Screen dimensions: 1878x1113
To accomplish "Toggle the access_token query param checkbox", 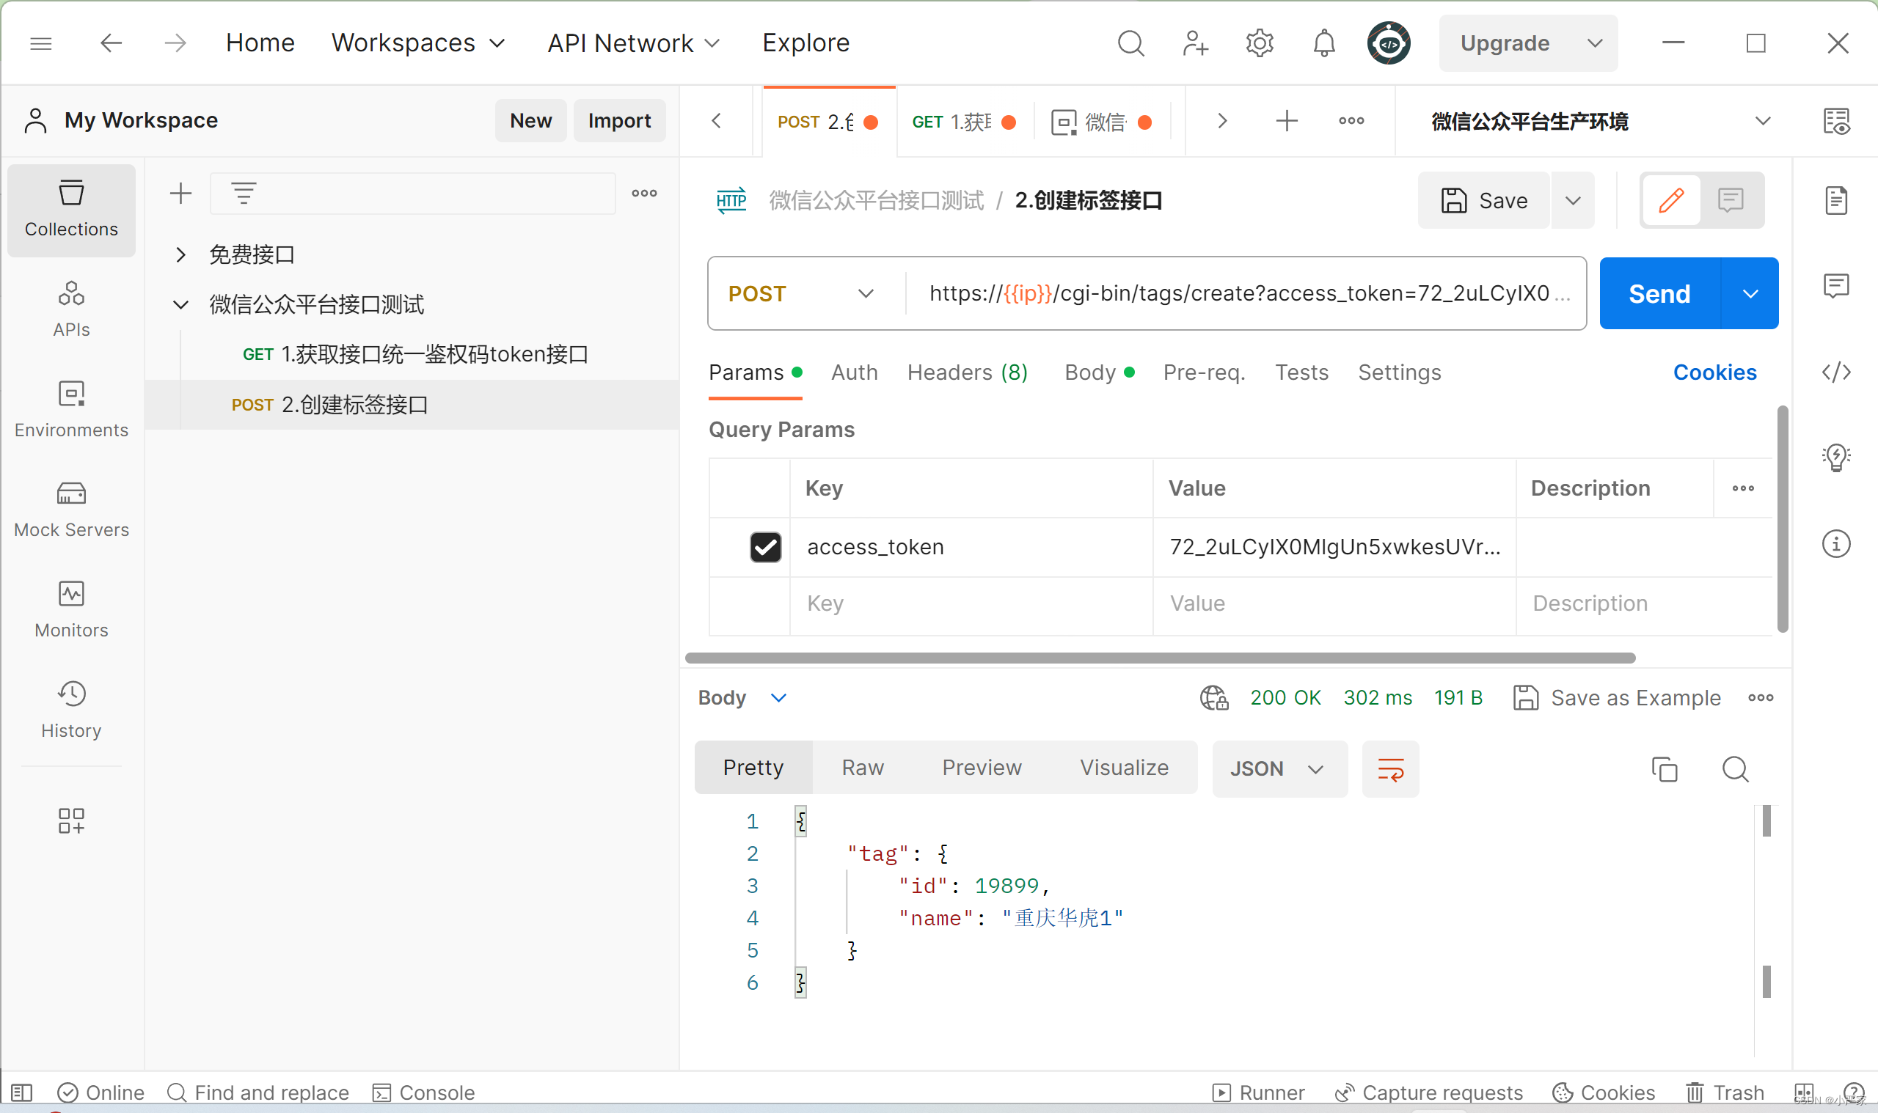I will (766, 546).
